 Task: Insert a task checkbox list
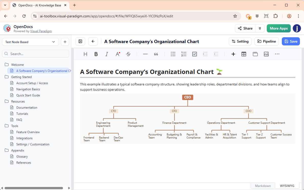click(195, 54)
